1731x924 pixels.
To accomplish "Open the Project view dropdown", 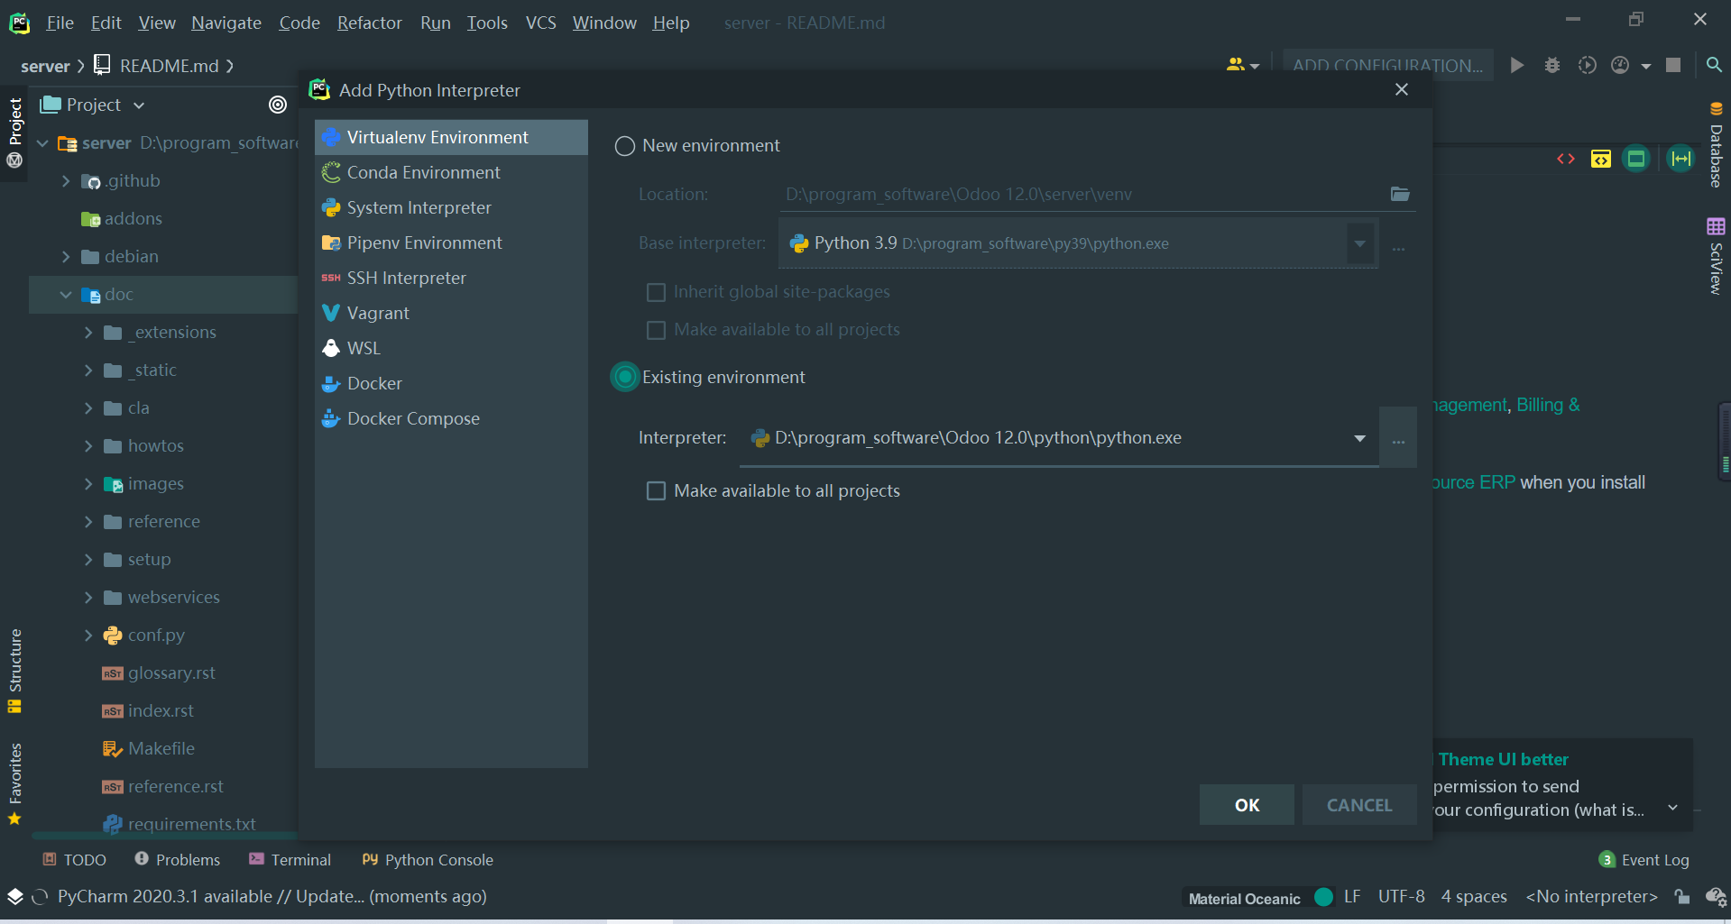I will pyautogui.click(x=139, y=105).
